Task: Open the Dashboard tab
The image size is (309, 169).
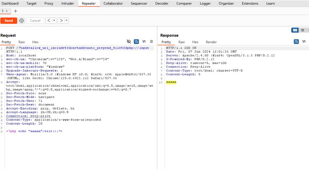Action: (x=10, y=3)
